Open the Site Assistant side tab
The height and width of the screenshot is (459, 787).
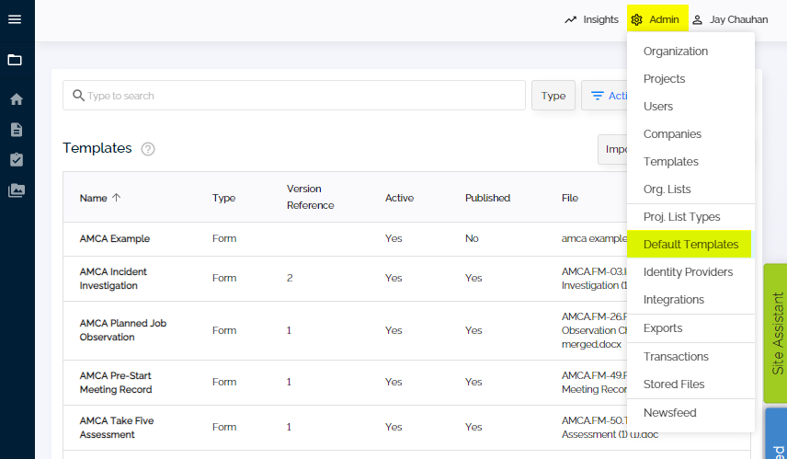[x=775, y=333]
